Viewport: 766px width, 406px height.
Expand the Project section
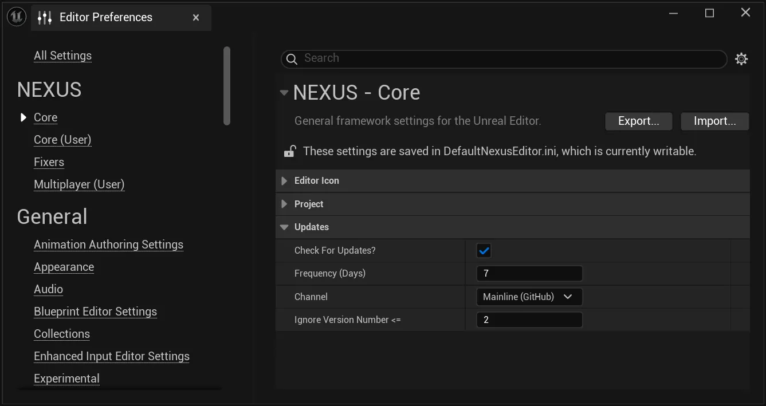click(284, 203)
